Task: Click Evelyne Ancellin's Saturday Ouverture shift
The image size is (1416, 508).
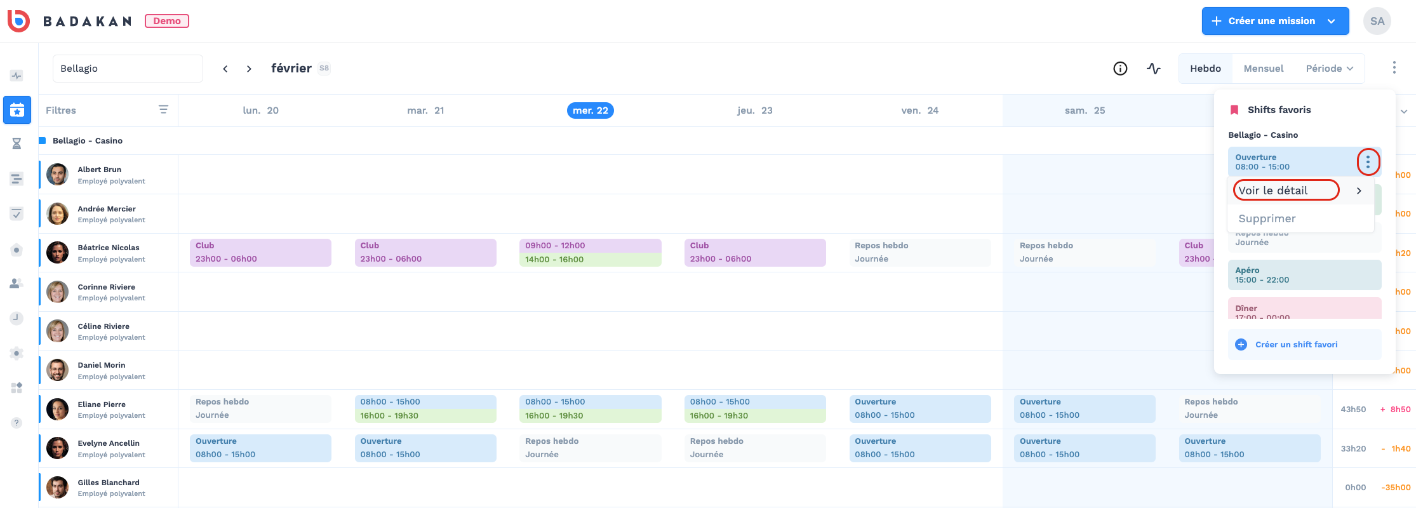Action: click(x=1085, y=448)
